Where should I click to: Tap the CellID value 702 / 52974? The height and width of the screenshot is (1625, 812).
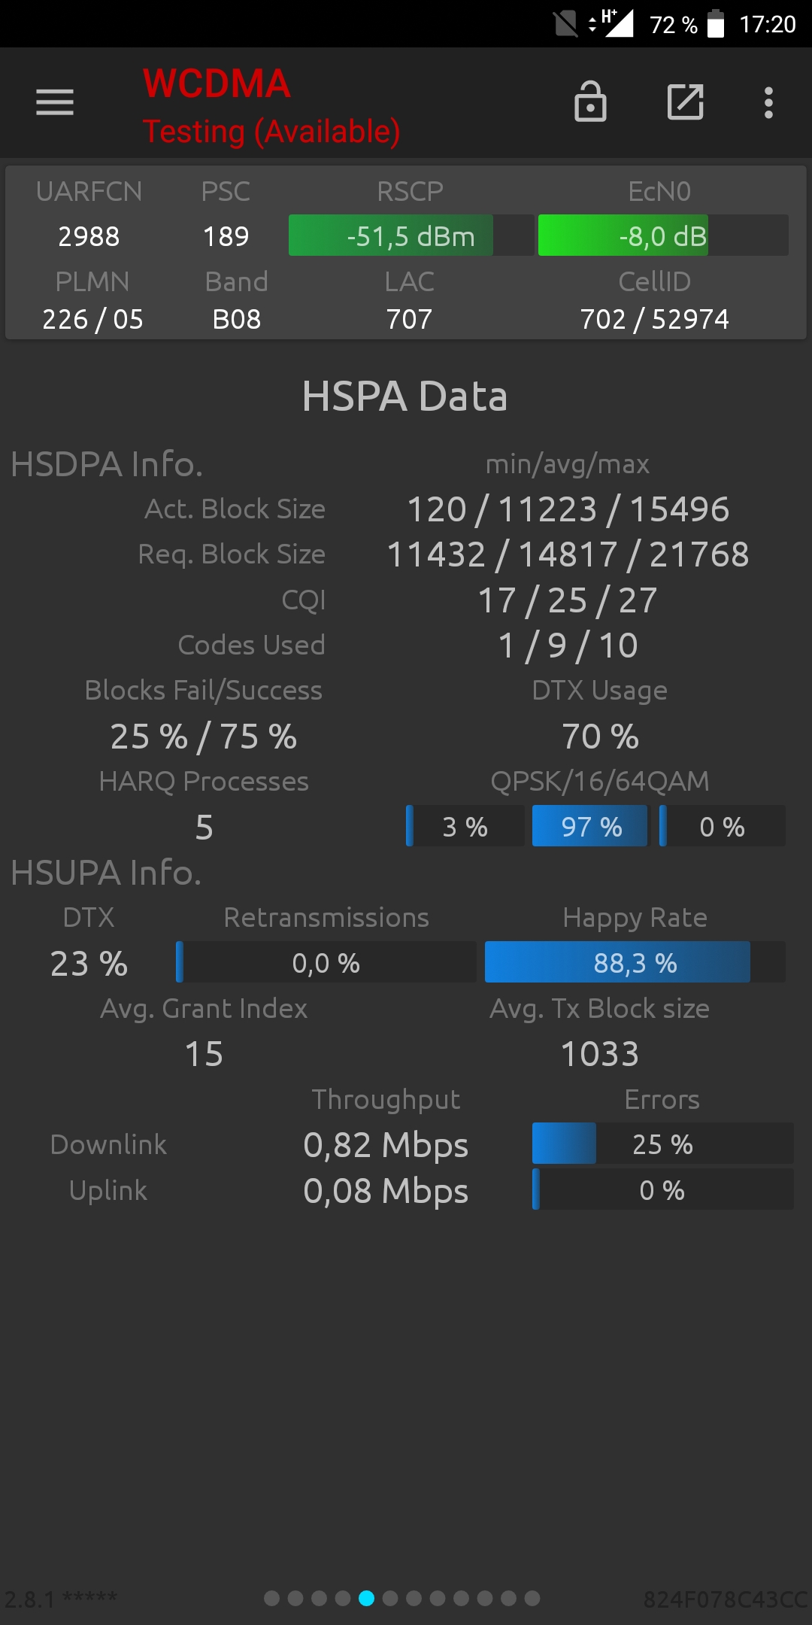coord(654,319)
